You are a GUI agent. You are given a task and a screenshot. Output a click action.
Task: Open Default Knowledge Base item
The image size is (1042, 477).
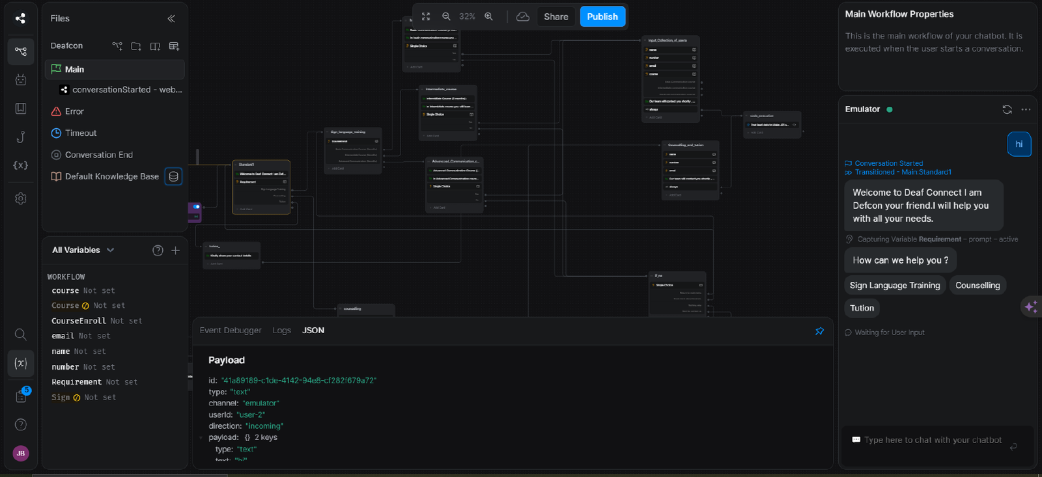coord(104,176)
